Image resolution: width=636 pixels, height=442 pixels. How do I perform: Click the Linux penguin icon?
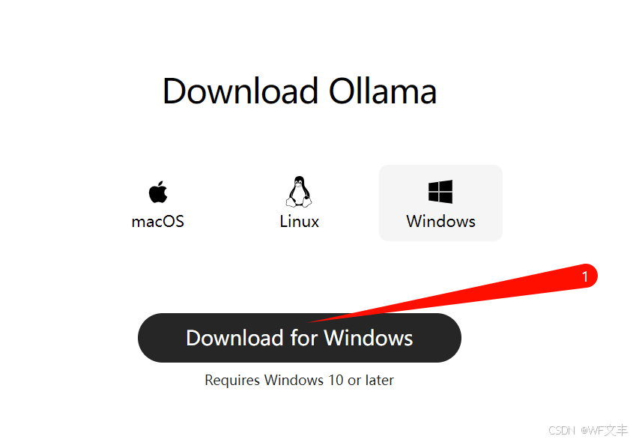pyautogui.click(x=299, y=191)
